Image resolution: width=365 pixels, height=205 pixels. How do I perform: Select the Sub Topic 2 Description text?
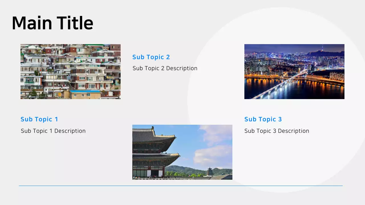pos(165,68)
